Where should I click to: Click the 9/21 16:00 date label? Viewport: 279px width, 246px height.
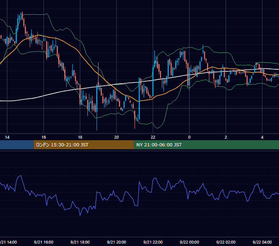point(43,242)
